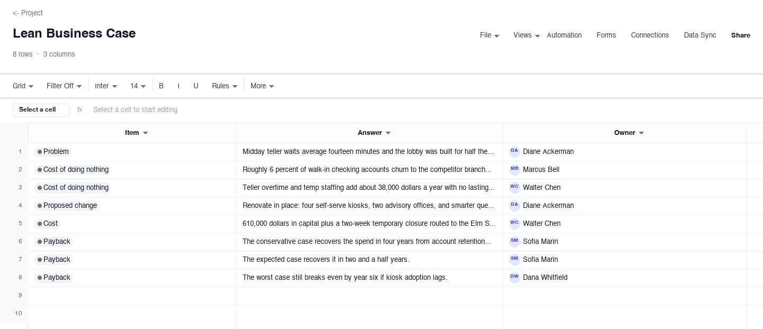Screen dimensions: 763x329
Task: Click the Select a cell name box
Action: pyautogui.click(x=41, y=110)
